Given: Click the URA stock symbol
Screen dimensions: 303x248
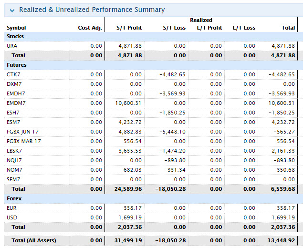Looking at the screenshot, I should (x=12, y=46).
